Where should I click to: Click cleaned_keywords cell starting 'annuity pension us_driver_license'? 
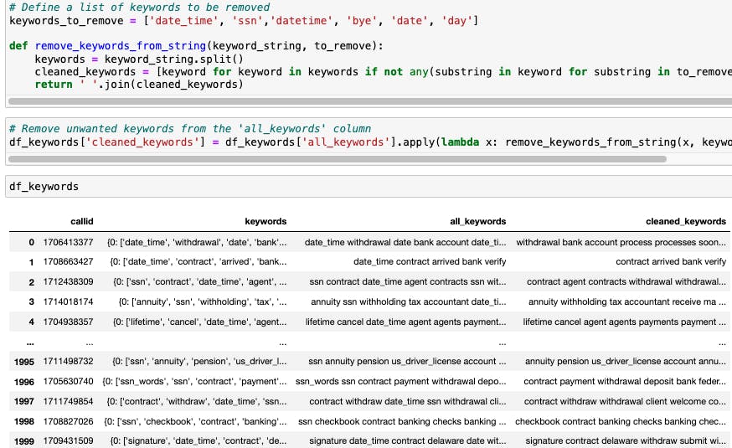625,361
